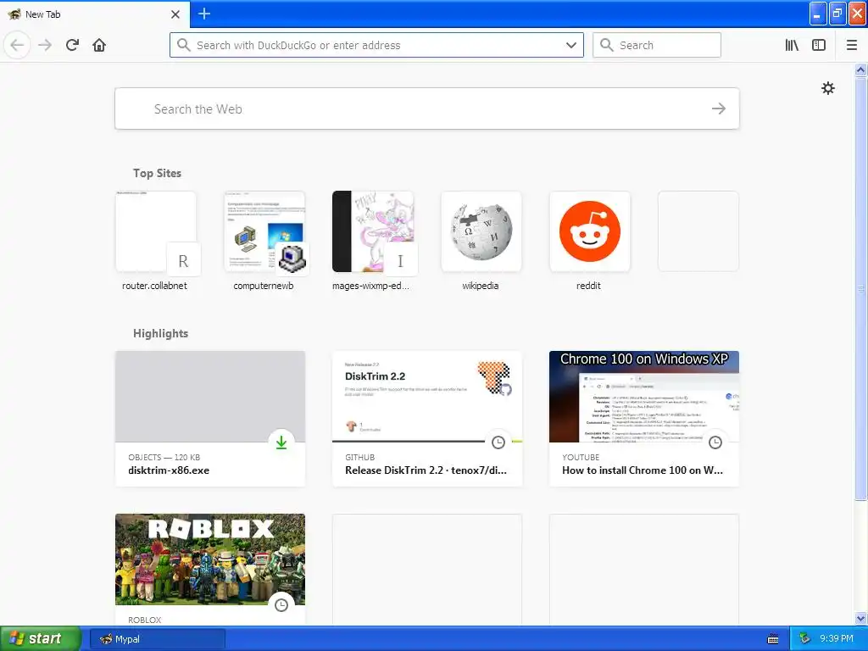This screenshot has height=651, width=868.
Task: Go forward with the forward arrow
Action: (x=45, y=45)
